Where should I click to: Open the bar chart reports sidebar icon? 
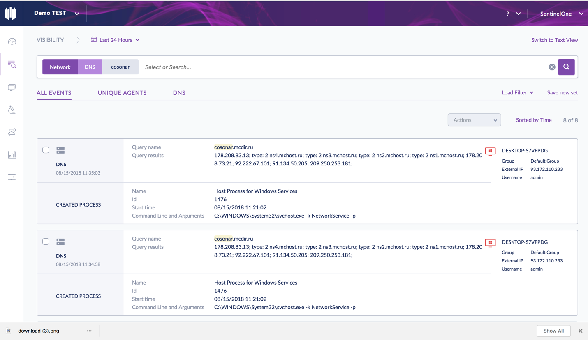(x=12, y=154)
